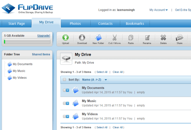Select the My Drive tab
This screenshot has width=191, height=130.
tap(46, 22)
